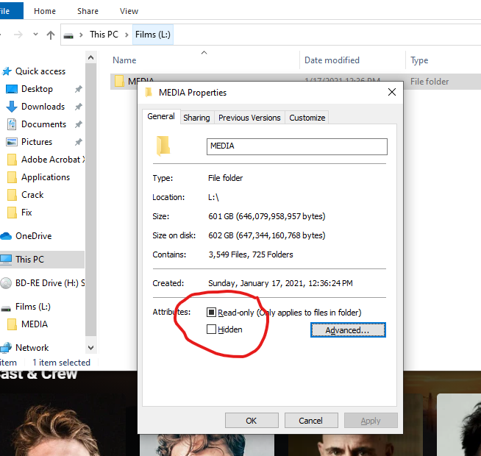481x456 pixels.
Task: Open the Pictures icon in sidebar
Action: (12, 142)
